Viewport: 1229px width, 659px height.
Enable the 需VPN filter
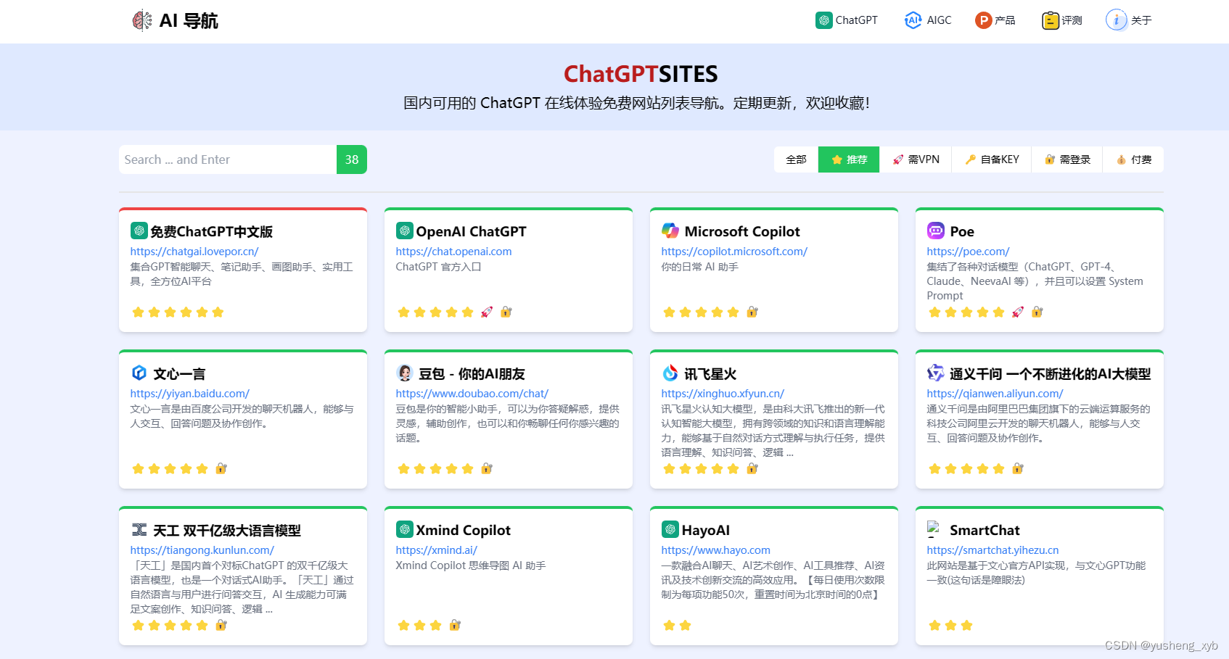916,159
